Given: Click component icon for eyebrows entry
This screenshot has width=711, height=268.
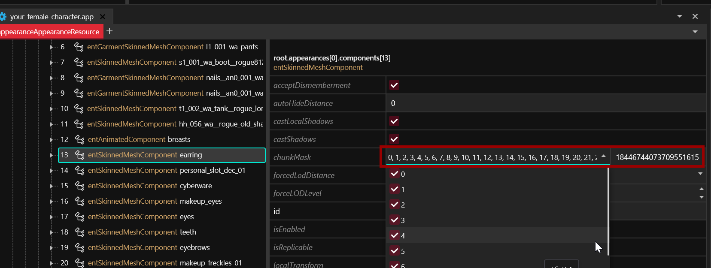Looking at the screenshot, I should (x=79, y=247).
